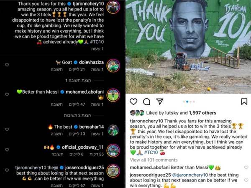Open comments via speech bubble icon
This screenshot has width=251, height=188.
pos(147,102)
